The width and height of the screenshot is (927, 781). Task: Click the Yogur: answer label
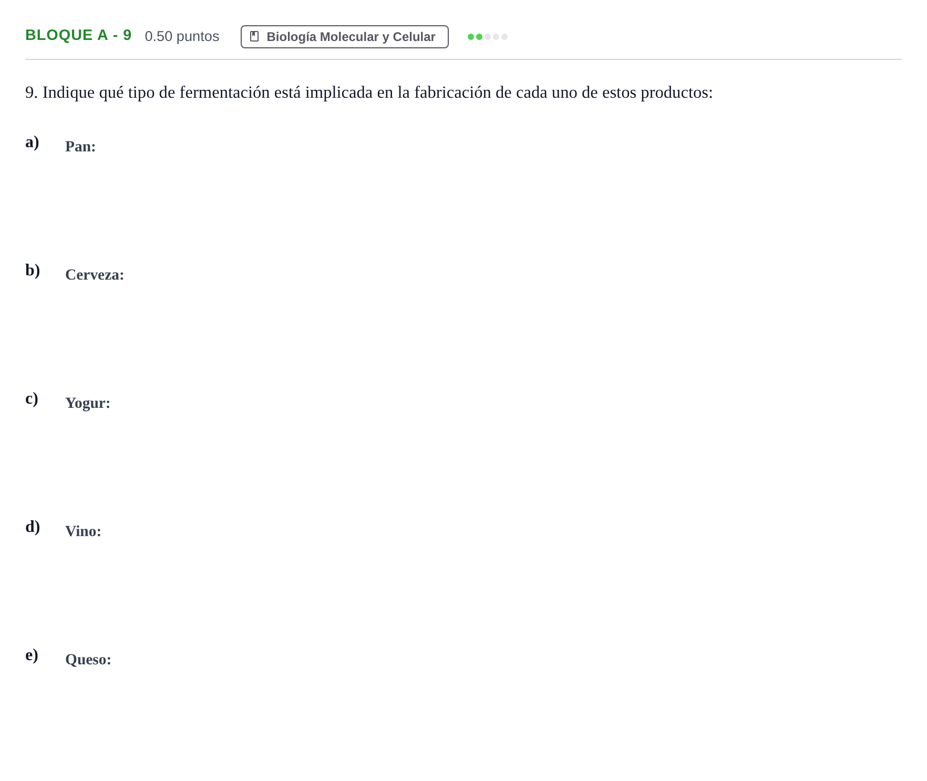[88, 403]
